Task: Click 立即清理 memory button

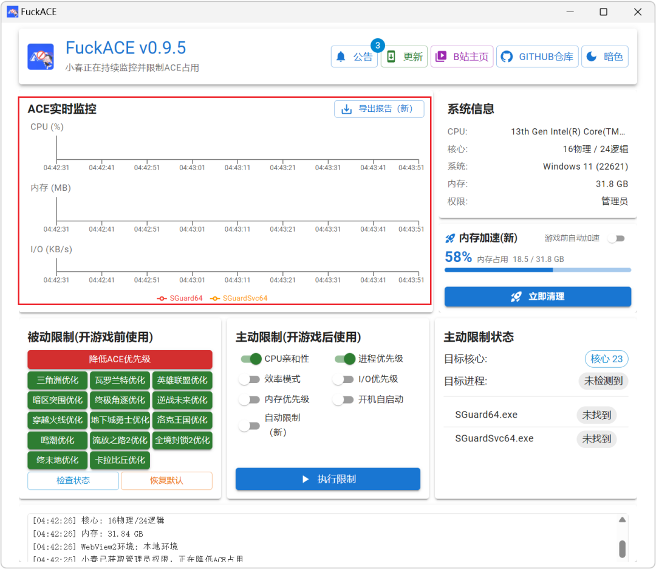Action: point(538,297)
